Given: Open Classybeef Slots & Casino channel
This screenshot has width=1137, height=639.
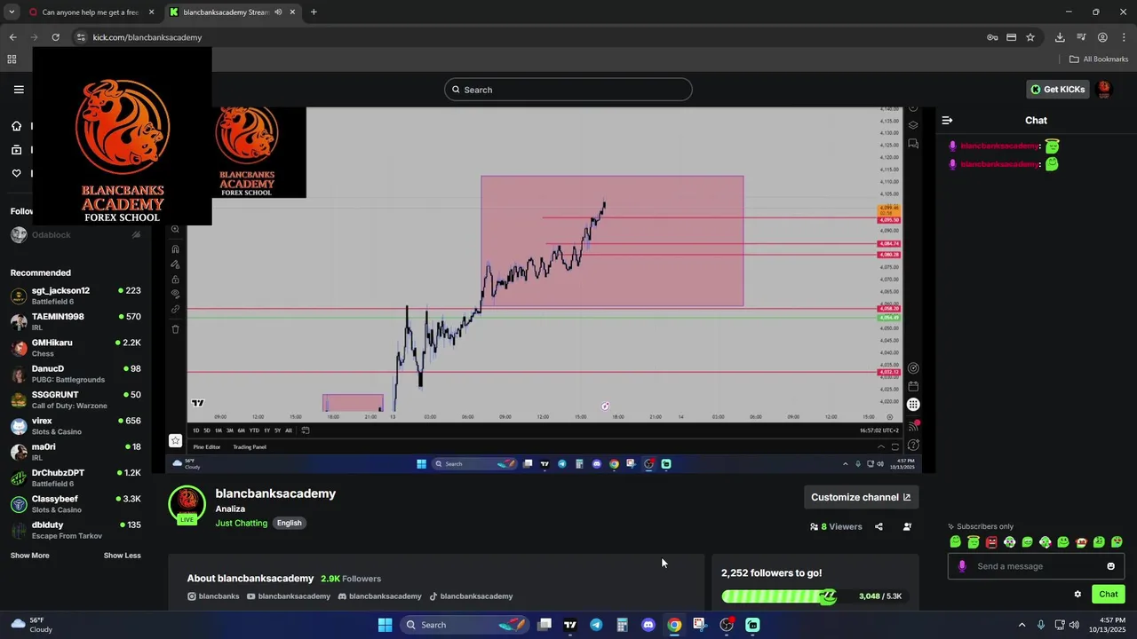Looking at the screenshot, I should click(76, 504).
